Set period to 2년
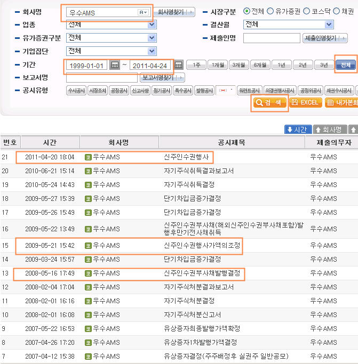Viewport: 358px width, 364px height. click(303, 65)
